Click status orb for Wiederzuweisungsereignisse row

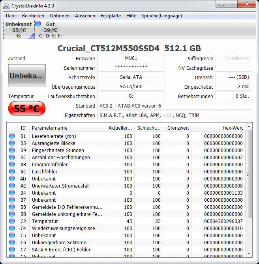coord(12,228)
